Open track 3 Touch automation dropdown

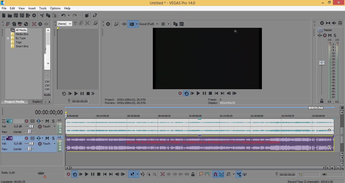(54, 126)
